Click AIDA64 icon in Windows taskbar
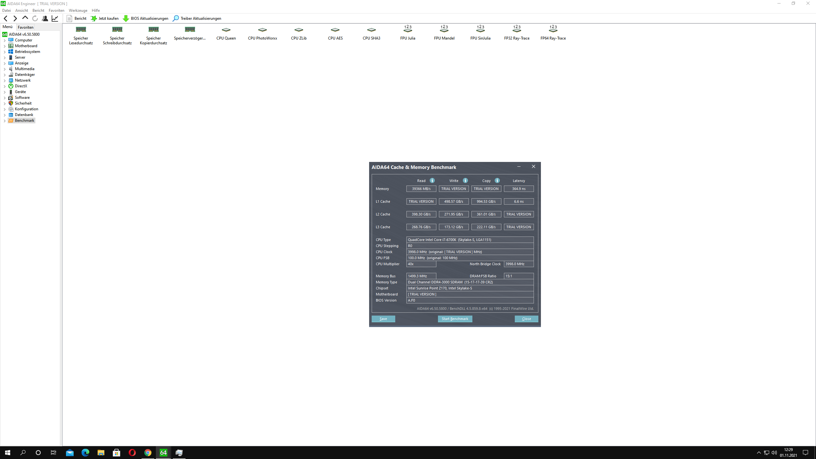The height and width of the screenshot is (459, 816). point(164,453)
